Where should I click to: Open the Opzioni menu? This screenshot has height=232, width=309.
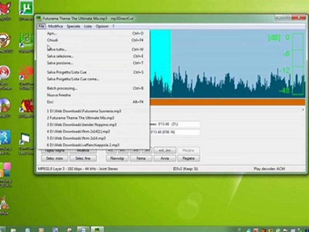tap(102, 26)
